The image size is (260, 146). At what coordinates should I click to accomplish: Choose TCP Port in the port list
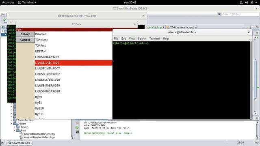pos(74,45)
